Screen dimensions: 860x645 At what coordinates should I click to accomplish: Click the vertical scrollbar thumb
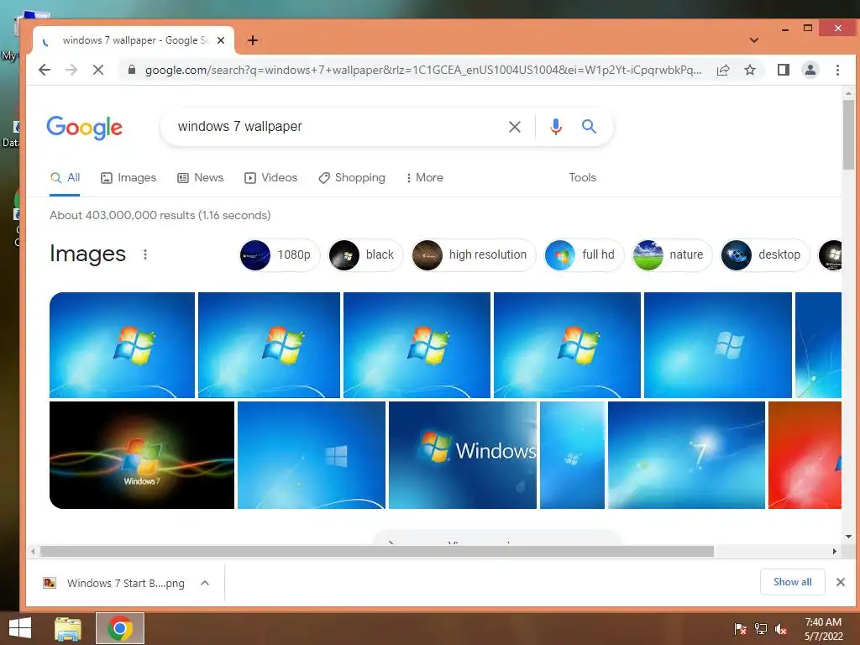[x=848, y=135]
